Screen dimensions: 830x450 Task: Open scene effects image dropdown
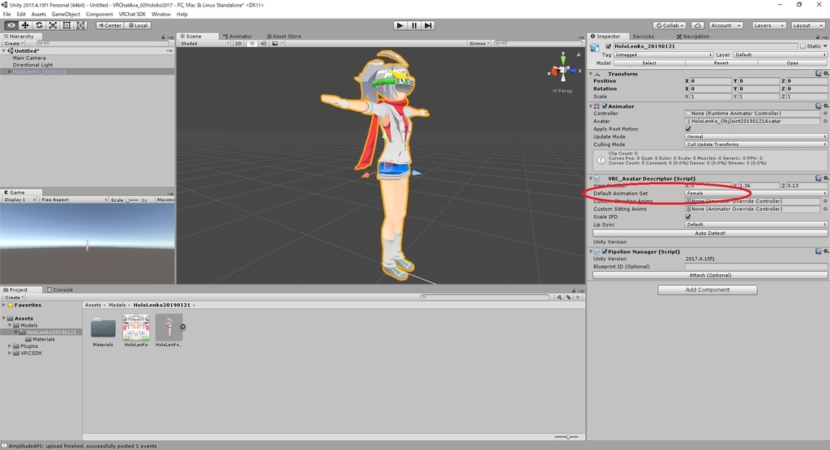[277, 44]
